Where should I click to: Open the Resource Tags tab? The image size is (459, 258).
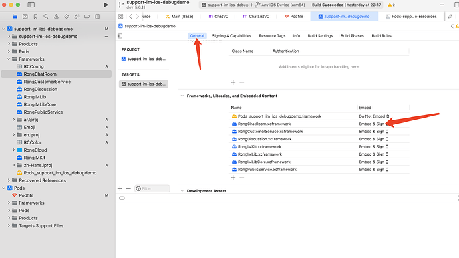pos(272,36)
